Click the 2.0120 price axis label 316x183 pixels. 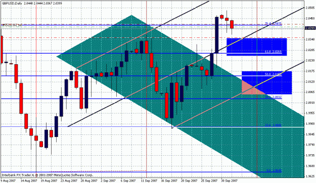[310, 81]
